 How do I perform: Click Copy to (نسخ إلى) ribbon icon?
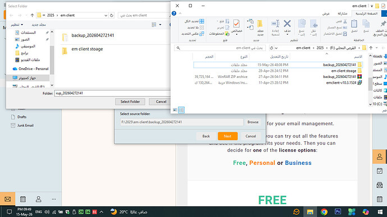pos(302,24)
